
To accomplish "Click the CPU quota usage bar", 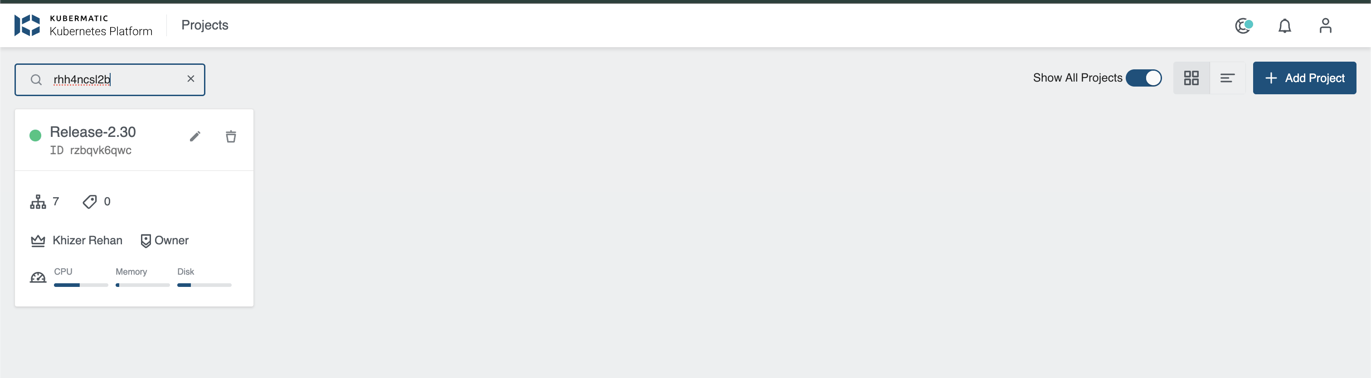I will (81, 286).
